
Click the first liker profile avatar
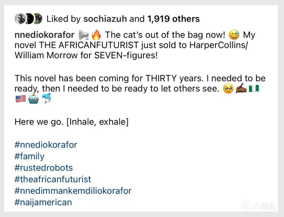(20, 19)
